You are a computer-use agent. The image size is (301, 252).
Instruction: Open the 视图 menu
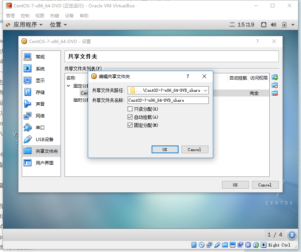pos(40,15)
